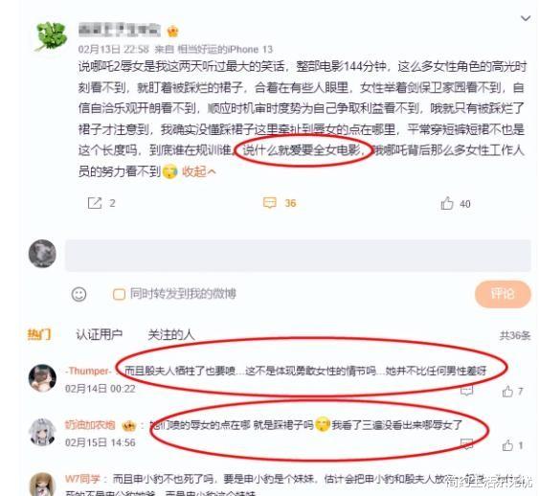The height and width of the screenshot is (496, 539).
Task: Click the repost icon under the post
Action: pos(95,203)
